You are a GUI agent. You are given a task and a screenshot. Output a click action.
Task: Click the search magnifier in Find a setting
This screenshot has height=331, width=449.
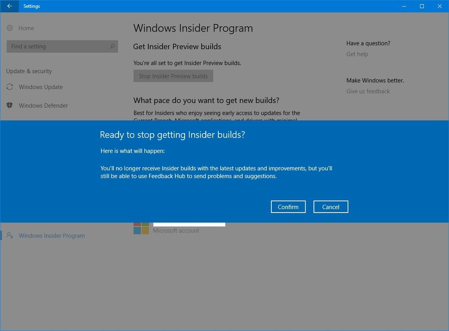click(x=112, y=46)
